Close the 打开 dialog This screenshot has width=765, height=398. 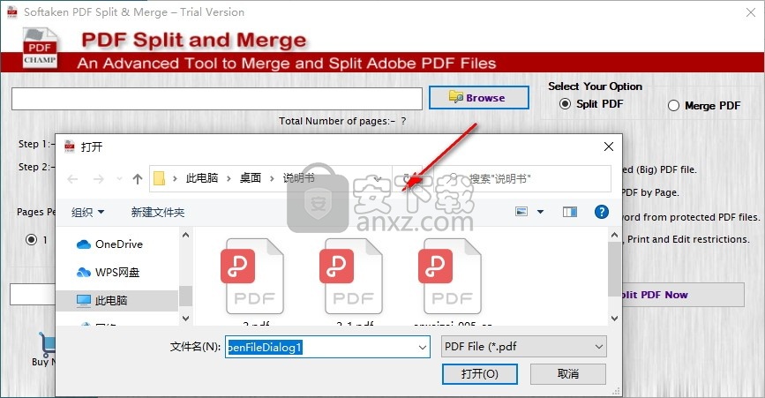pyautogui.click(x=609, y=146)
